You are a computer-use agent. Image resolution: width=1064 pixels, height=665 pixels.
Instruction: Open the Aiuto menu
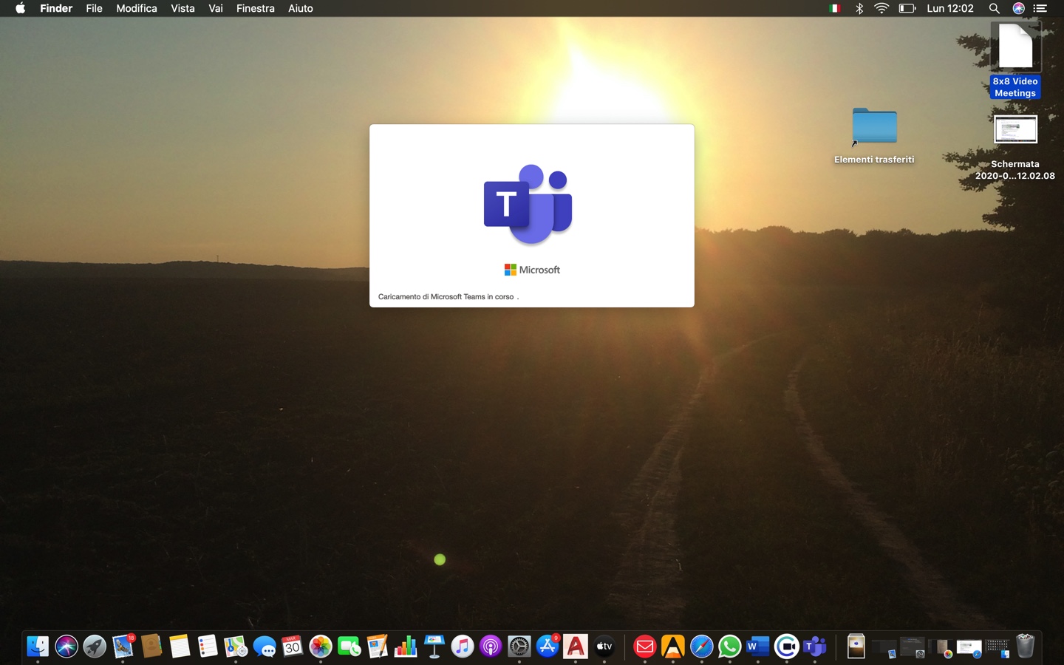click(301, 8)
